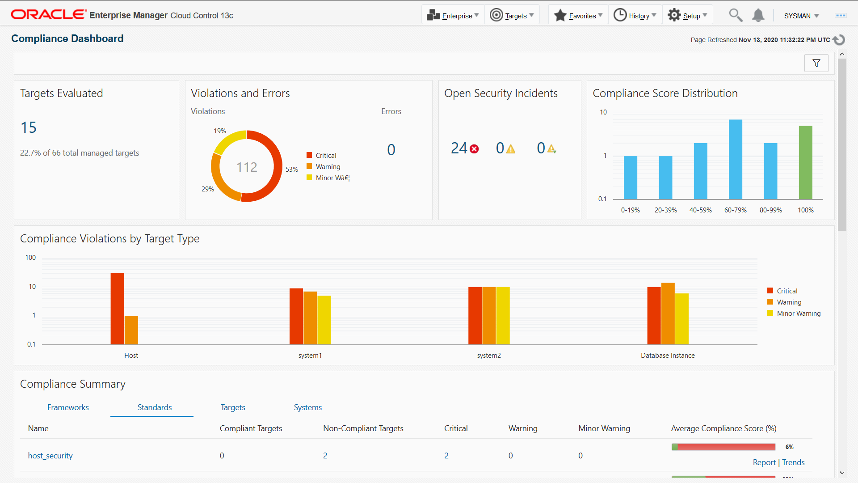858x483 pixels.
Task: Click the Trends link for host_security
Action: pyautogui.click(x=793, y=462)
